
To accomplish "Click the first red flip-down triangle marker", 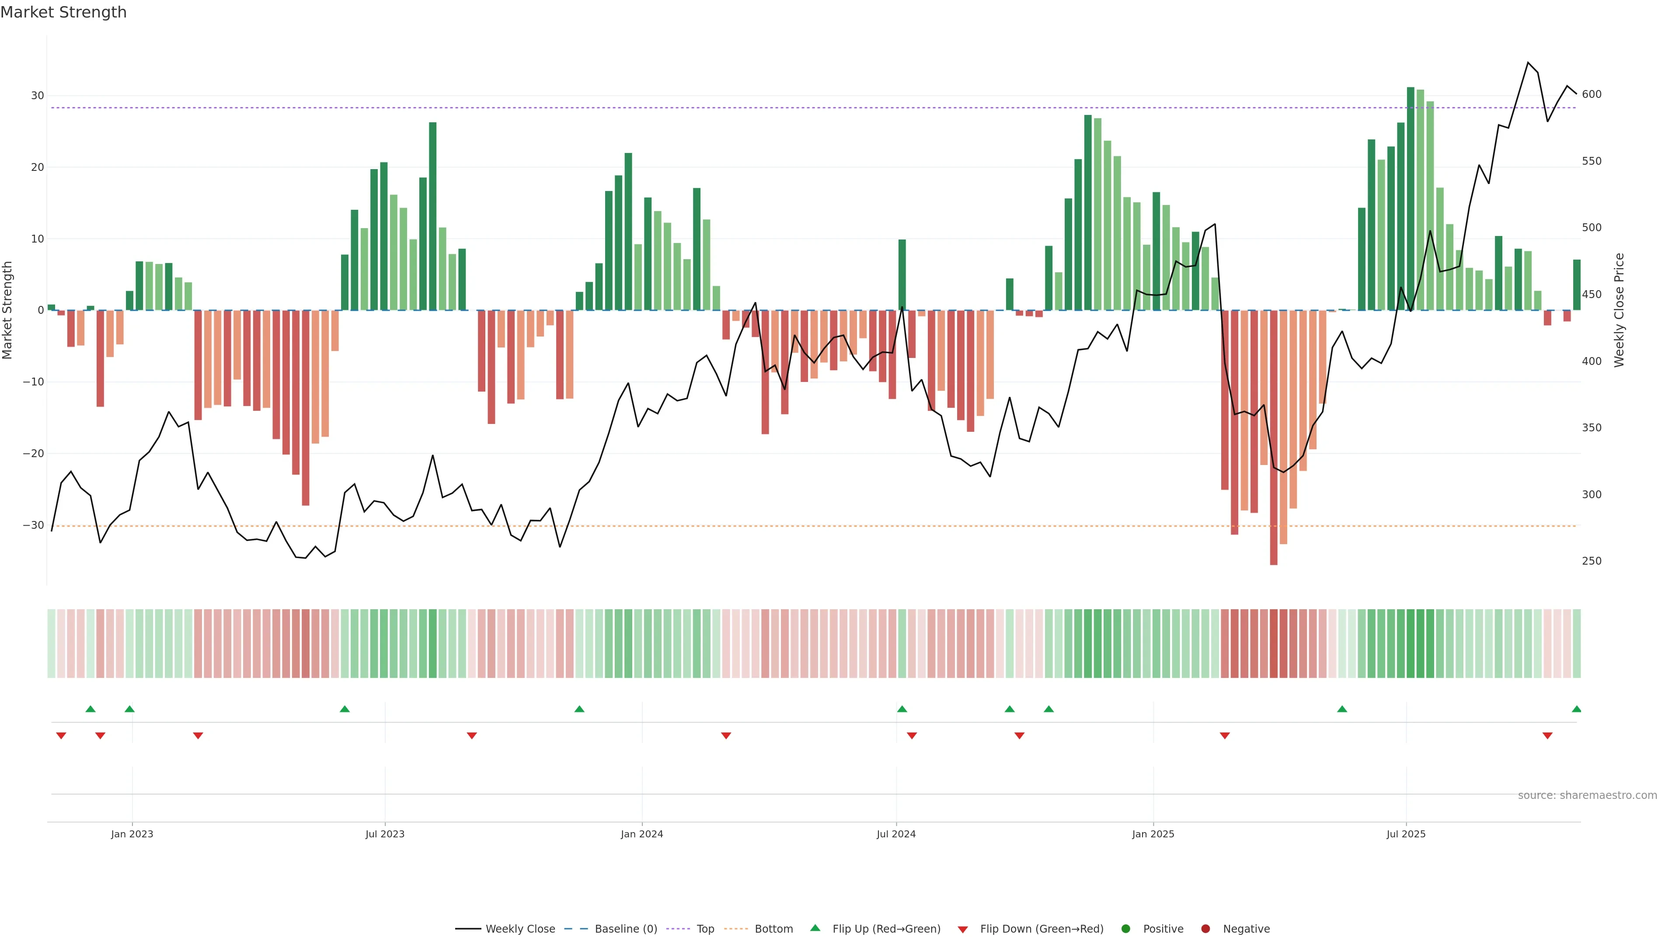I will [x=61, y=736].
